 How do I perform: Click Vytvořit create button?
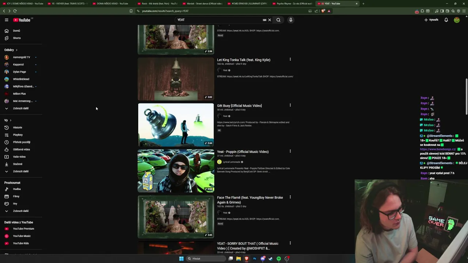tap(431, 20)
